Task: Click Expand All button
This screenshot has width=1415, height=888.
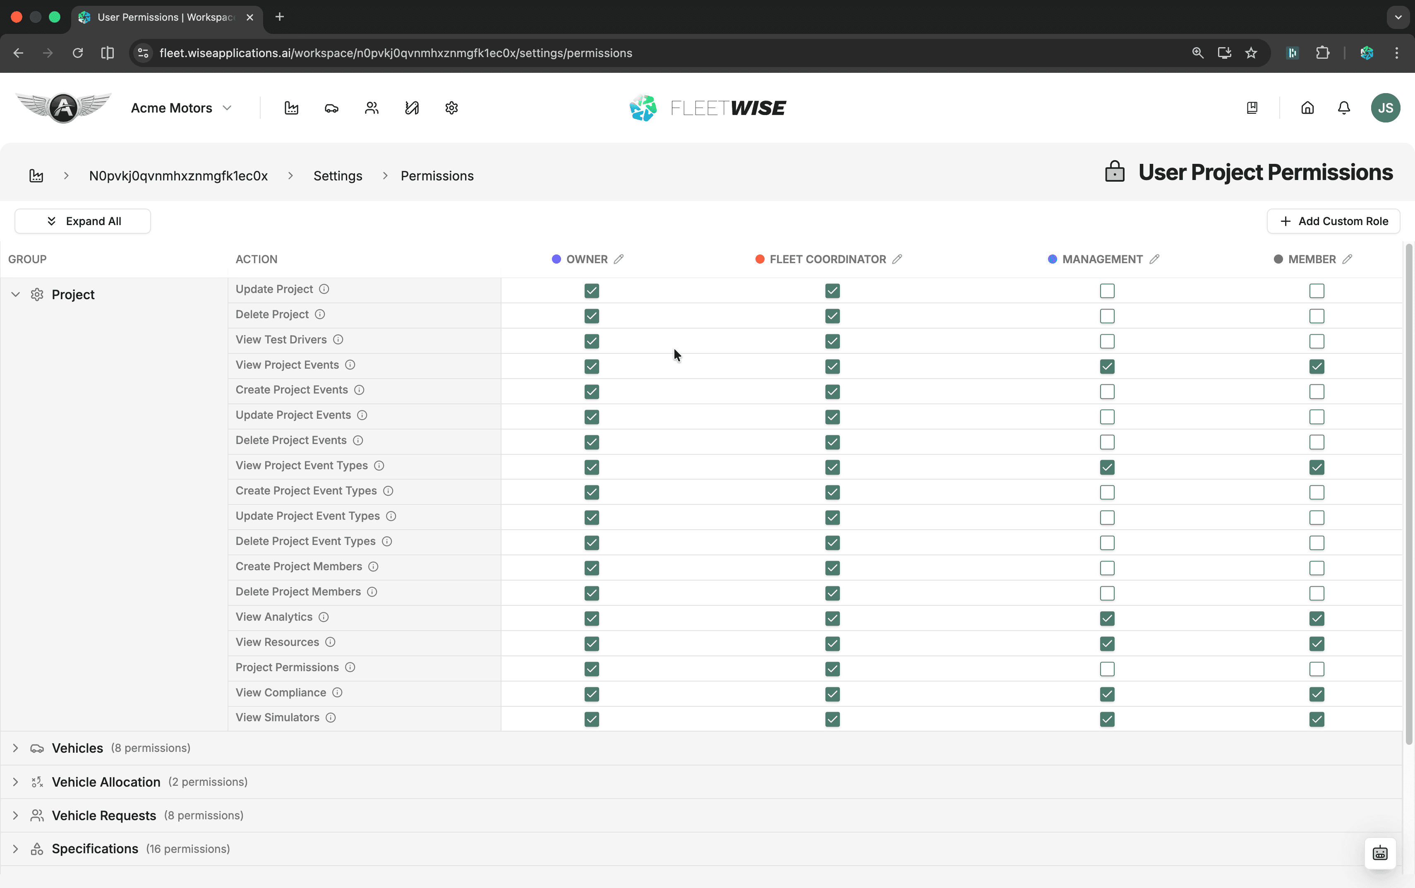Action: [83, 221]
